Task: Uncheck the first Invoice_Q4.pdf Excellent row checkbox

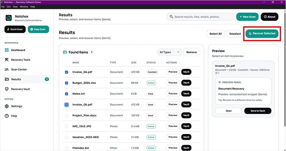Action: (67, 72)
